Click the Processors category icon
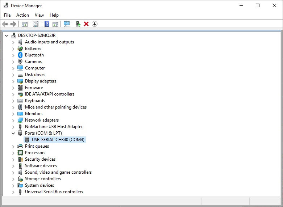Screen dimensions: 283x207 (x=20, y=153)
